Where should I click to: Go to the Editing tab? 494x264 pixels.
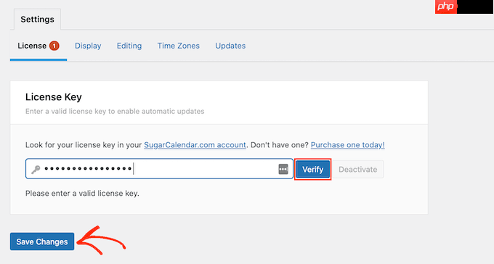click(129, 46)
